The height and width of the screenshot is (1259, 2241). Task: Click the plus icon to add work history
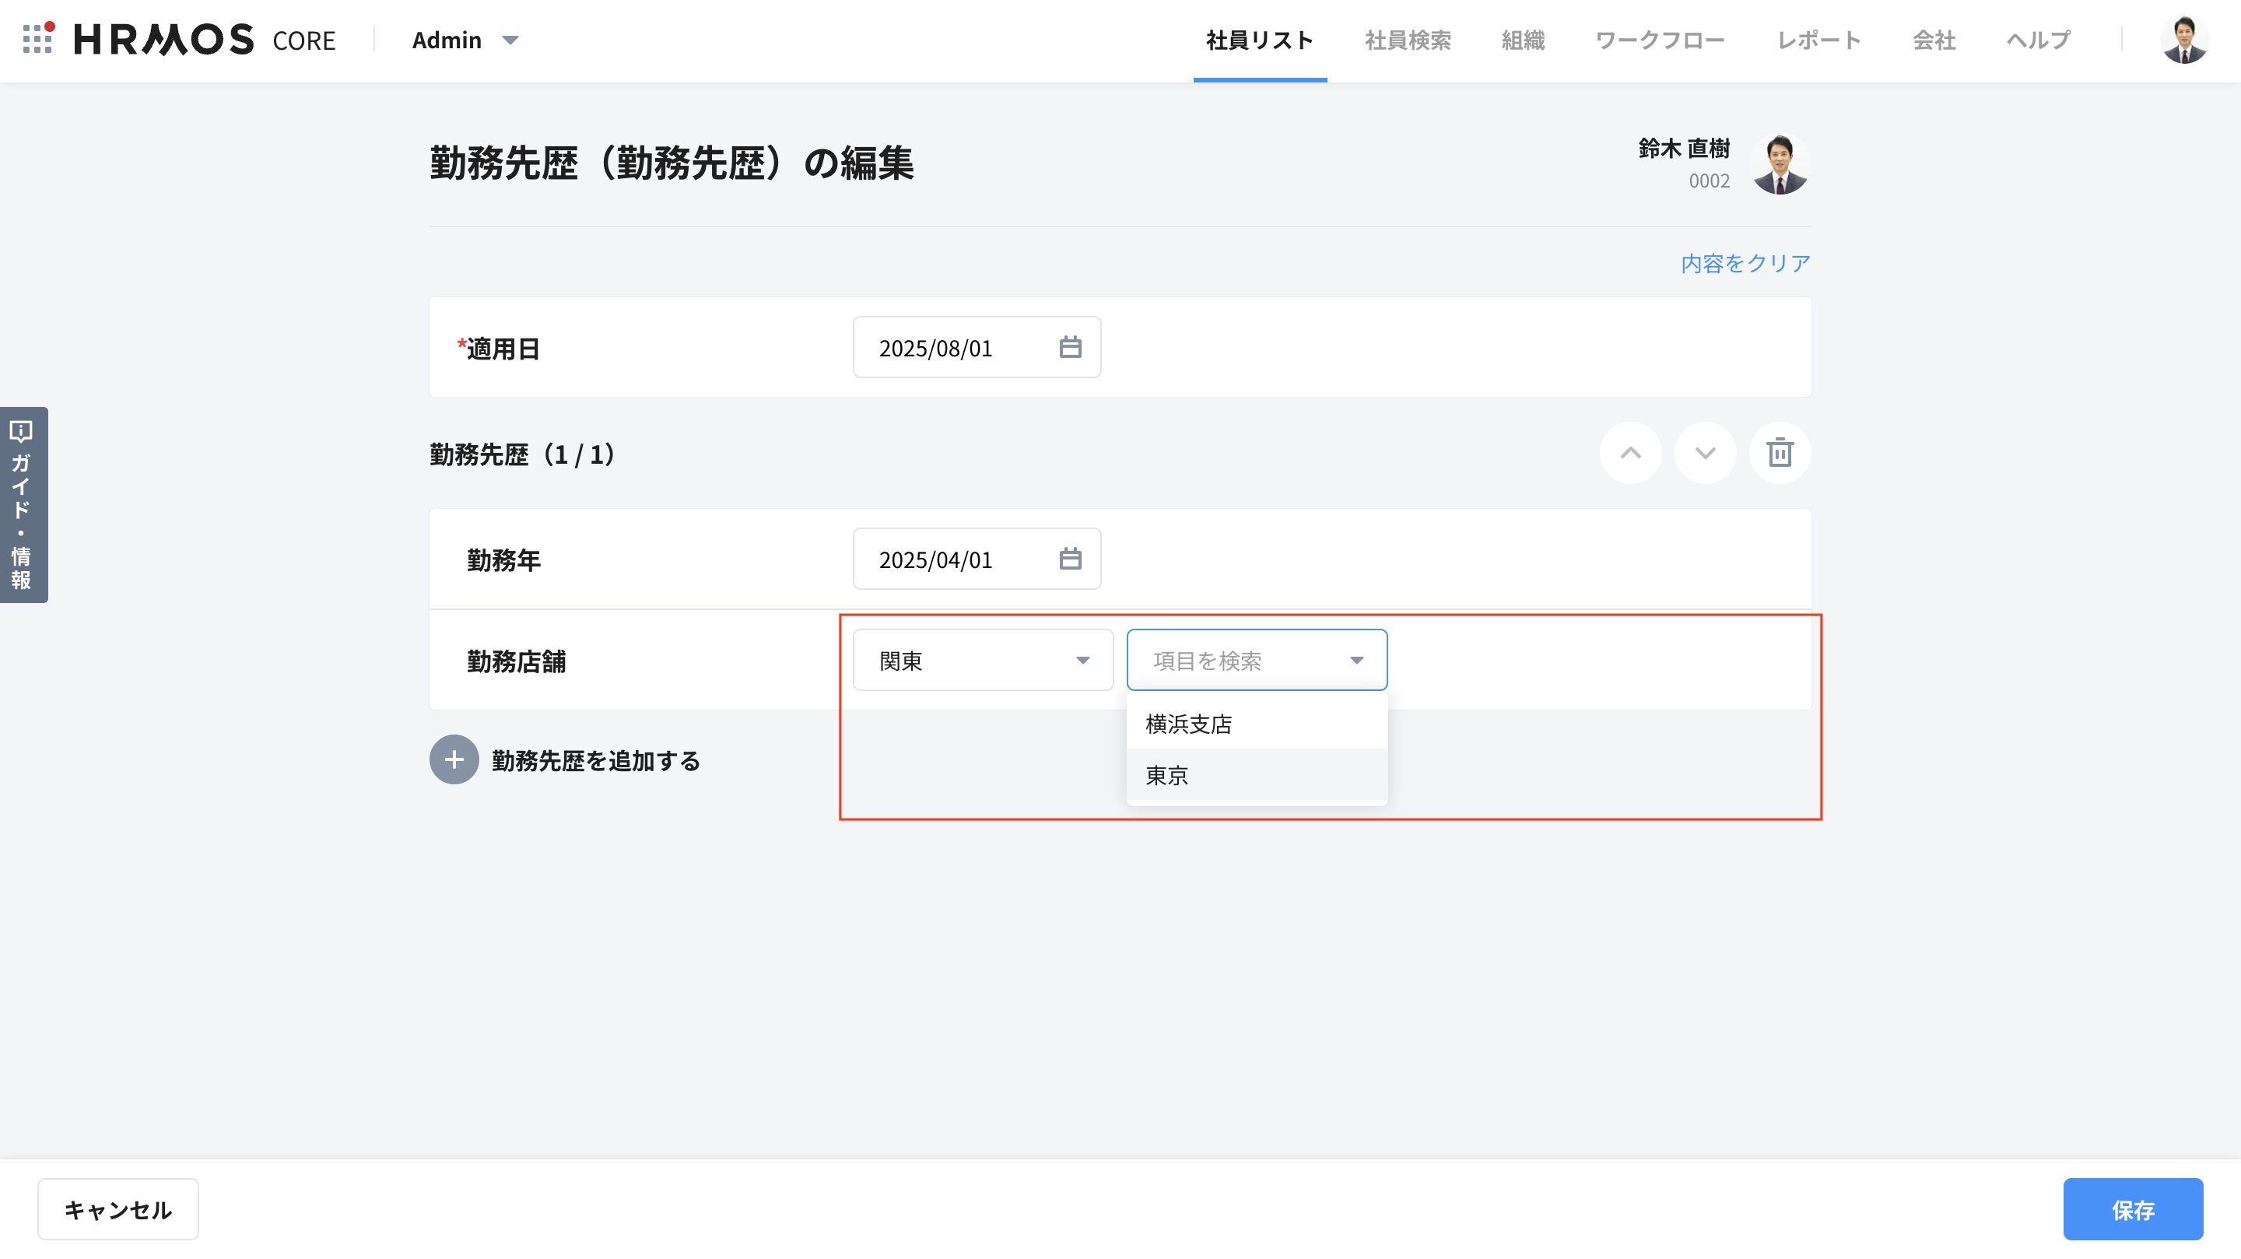[453, 759]
